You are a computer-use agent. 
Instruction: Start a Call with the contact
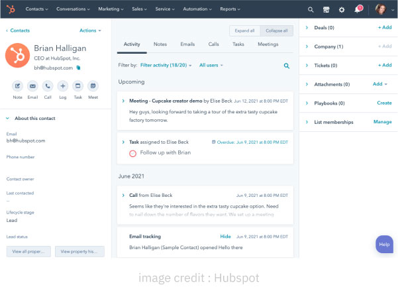(48, 86)
